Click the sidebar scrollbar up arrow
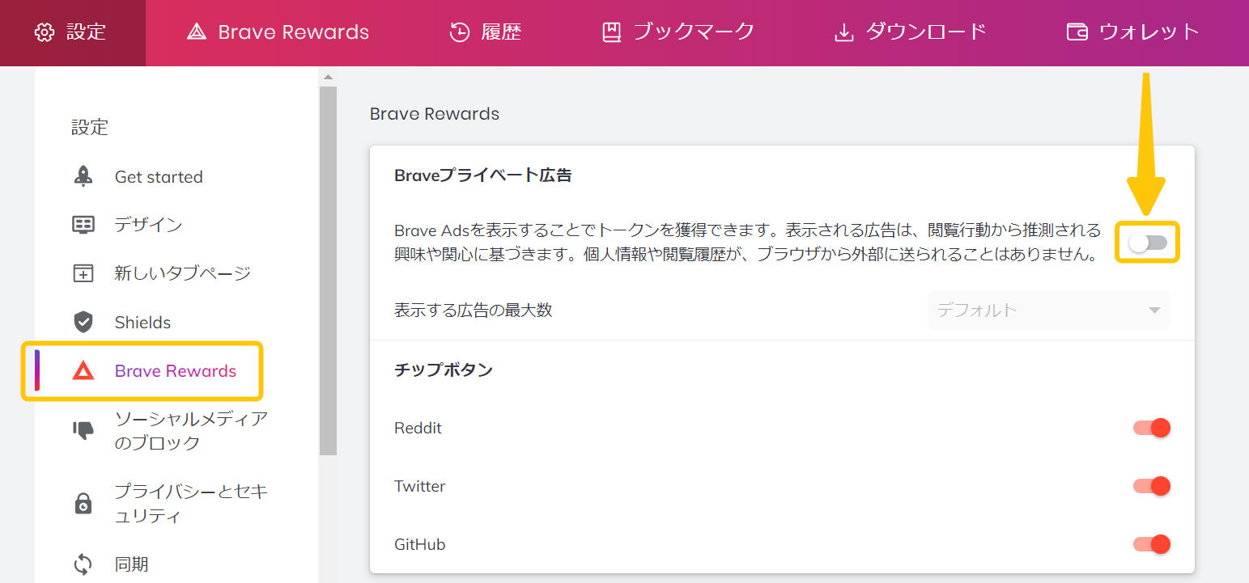 328,78
